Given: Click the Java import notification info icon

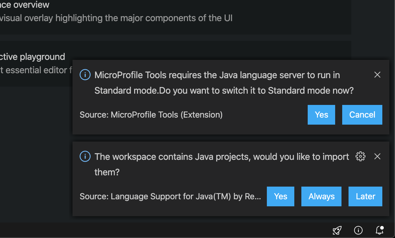Looking at the screenshot, I should click(x=85, y=156).
